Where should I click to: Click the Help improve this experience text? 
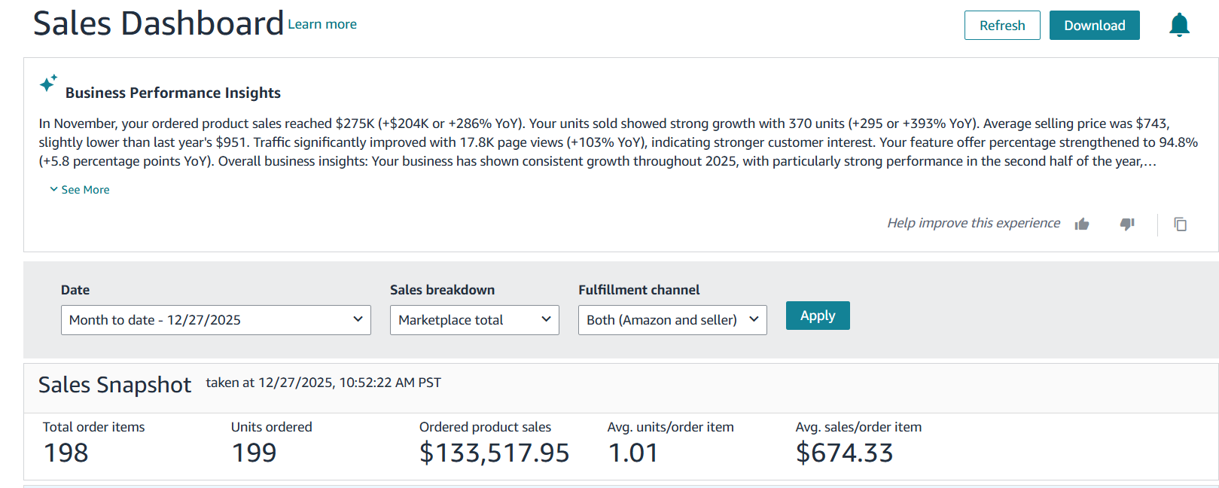pos(973,223)
